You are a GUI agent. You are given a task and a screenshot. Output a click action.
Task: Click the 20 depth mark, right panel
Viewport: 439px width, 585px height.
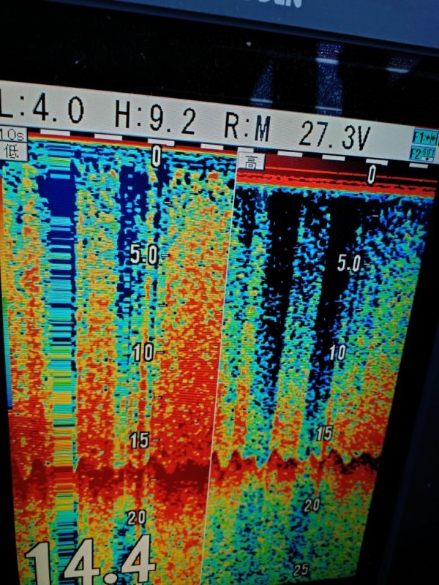pos(312,505)
